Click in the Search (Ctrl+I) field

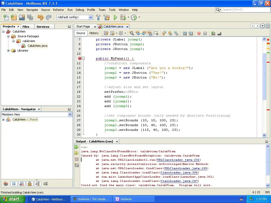246,10
